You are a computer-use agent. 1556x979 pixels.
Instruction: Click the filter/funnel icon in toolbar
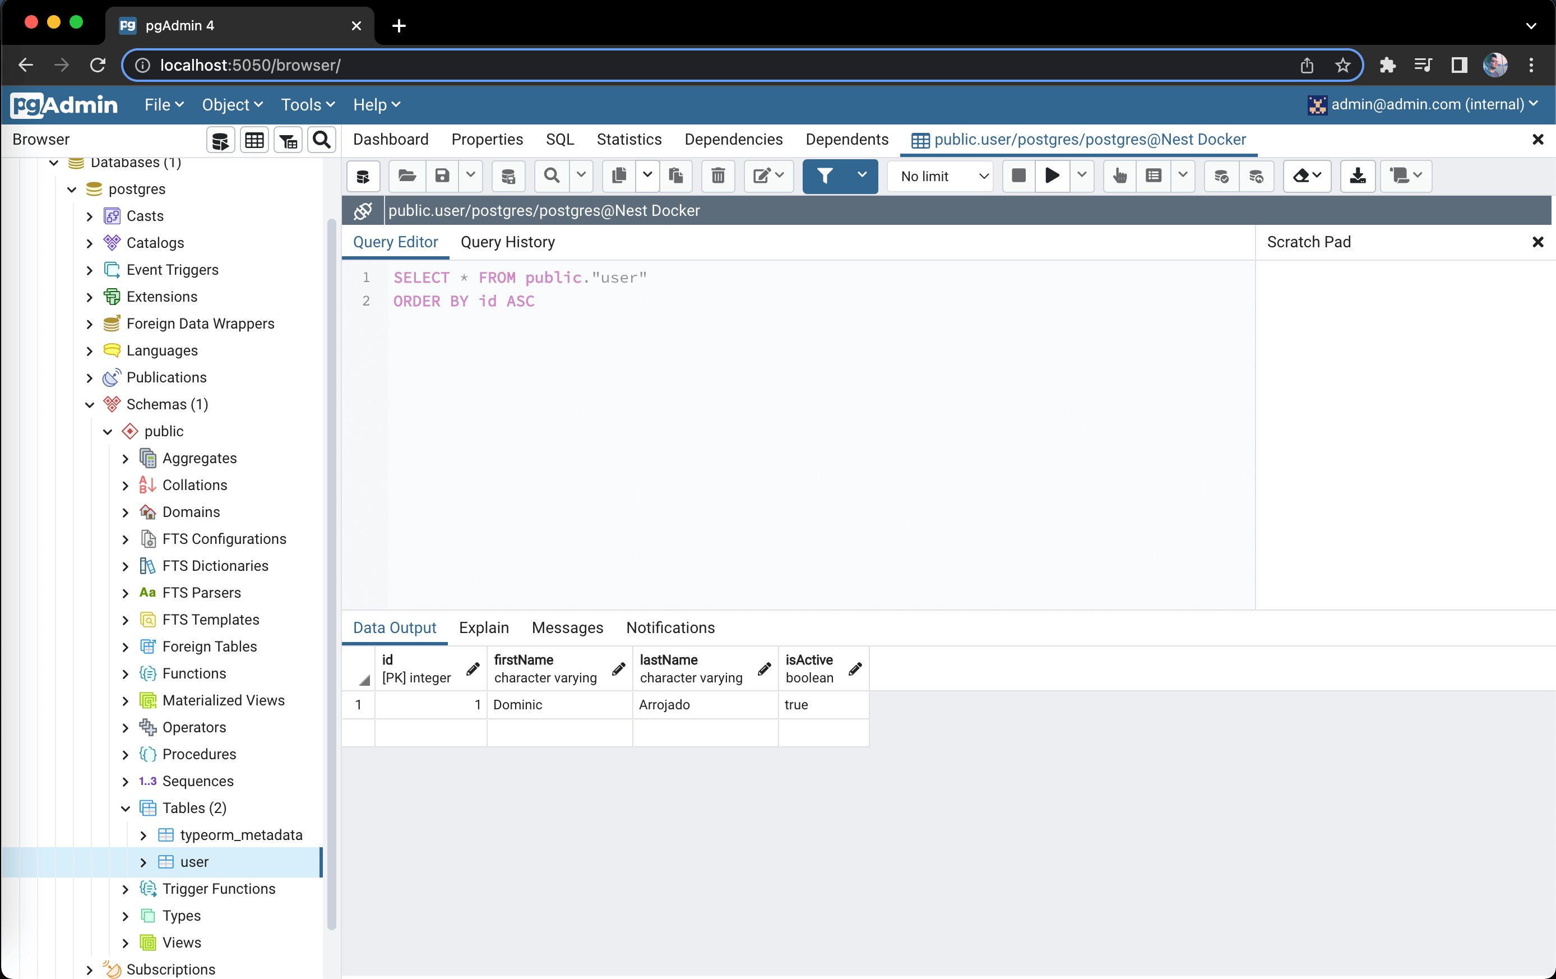pos(825,176)
